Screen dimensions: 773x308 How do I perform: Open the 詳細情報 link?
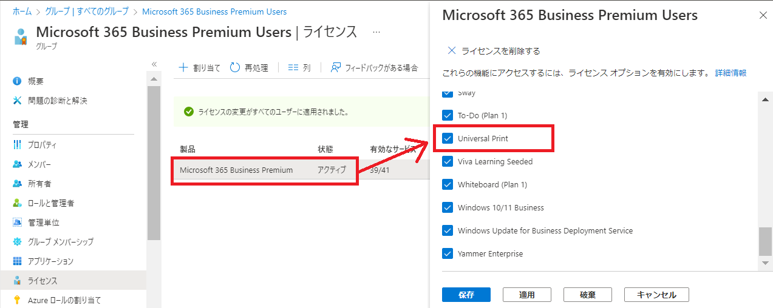[730, 73]
